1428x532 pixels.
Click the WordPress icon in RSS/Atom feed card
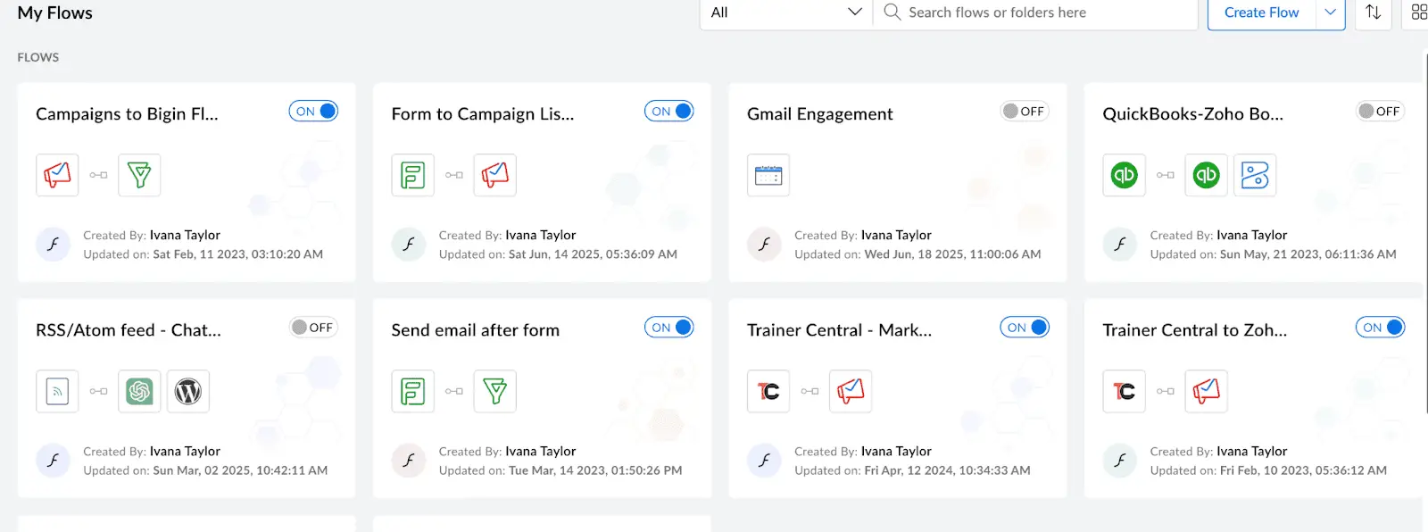(188, 391)
